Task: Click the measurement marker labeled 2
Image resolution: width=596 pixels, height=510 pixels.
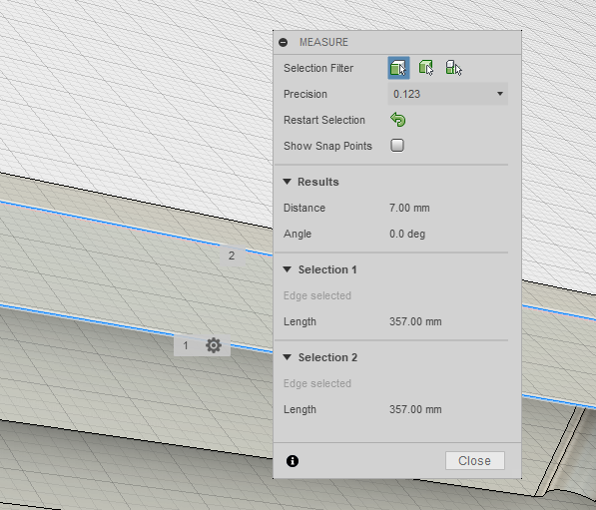Action: tap(232, 255)
